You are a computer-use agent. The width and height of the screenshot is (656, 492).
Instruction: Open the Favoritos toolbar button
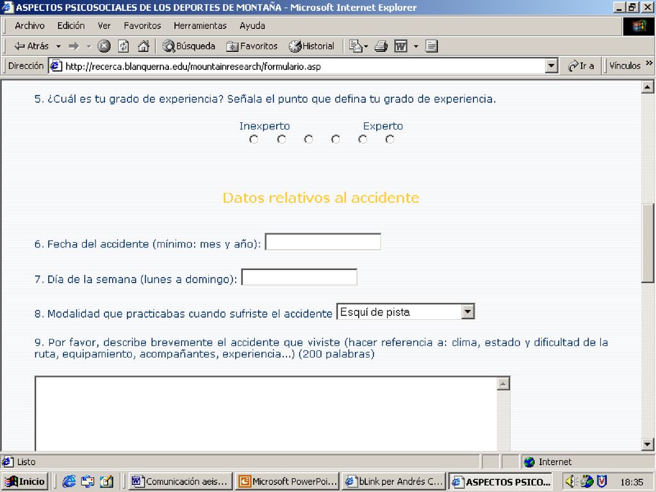[x=252, y=46]
